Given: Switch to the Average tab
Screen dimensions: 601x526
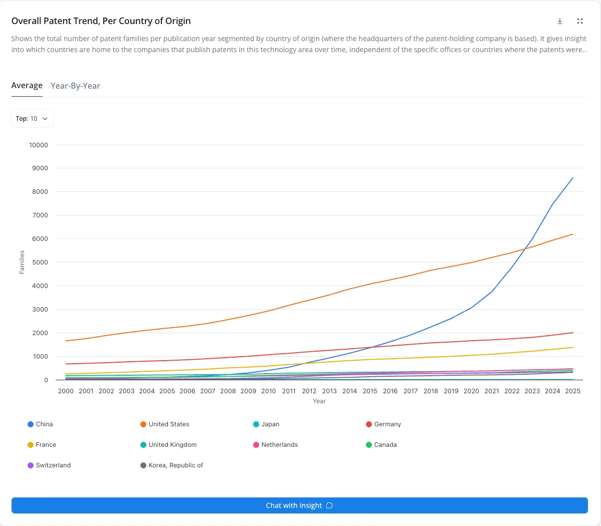Looking at the screenshot, I should pos(27,86).
